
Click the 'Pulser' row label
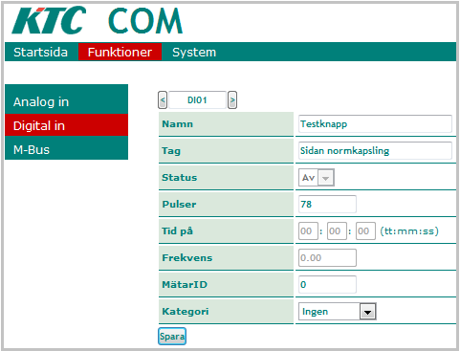coord(179,205)
